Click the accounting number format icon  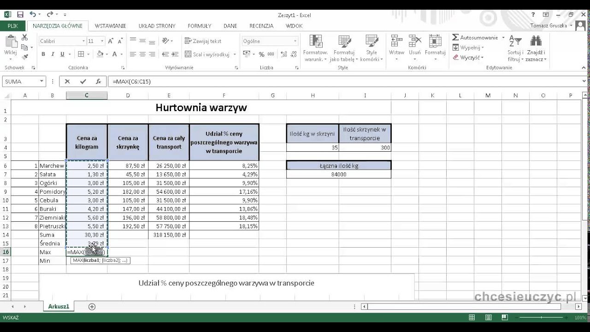247,54
